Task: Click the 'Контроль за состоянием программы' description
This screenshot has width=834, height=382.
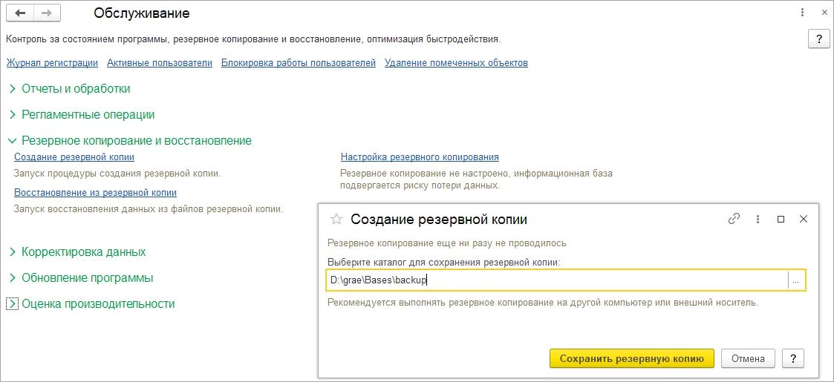Action: (x=253, y=39)
